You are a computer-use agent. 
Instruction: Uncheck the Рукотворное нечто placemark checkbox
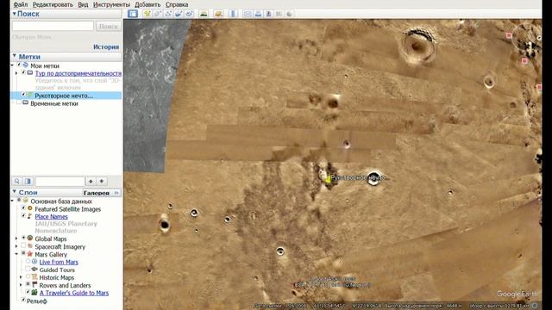point(23,95)
